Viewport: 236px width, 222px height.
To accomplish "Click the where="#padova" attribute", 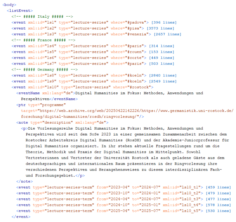I will (129, 22).
